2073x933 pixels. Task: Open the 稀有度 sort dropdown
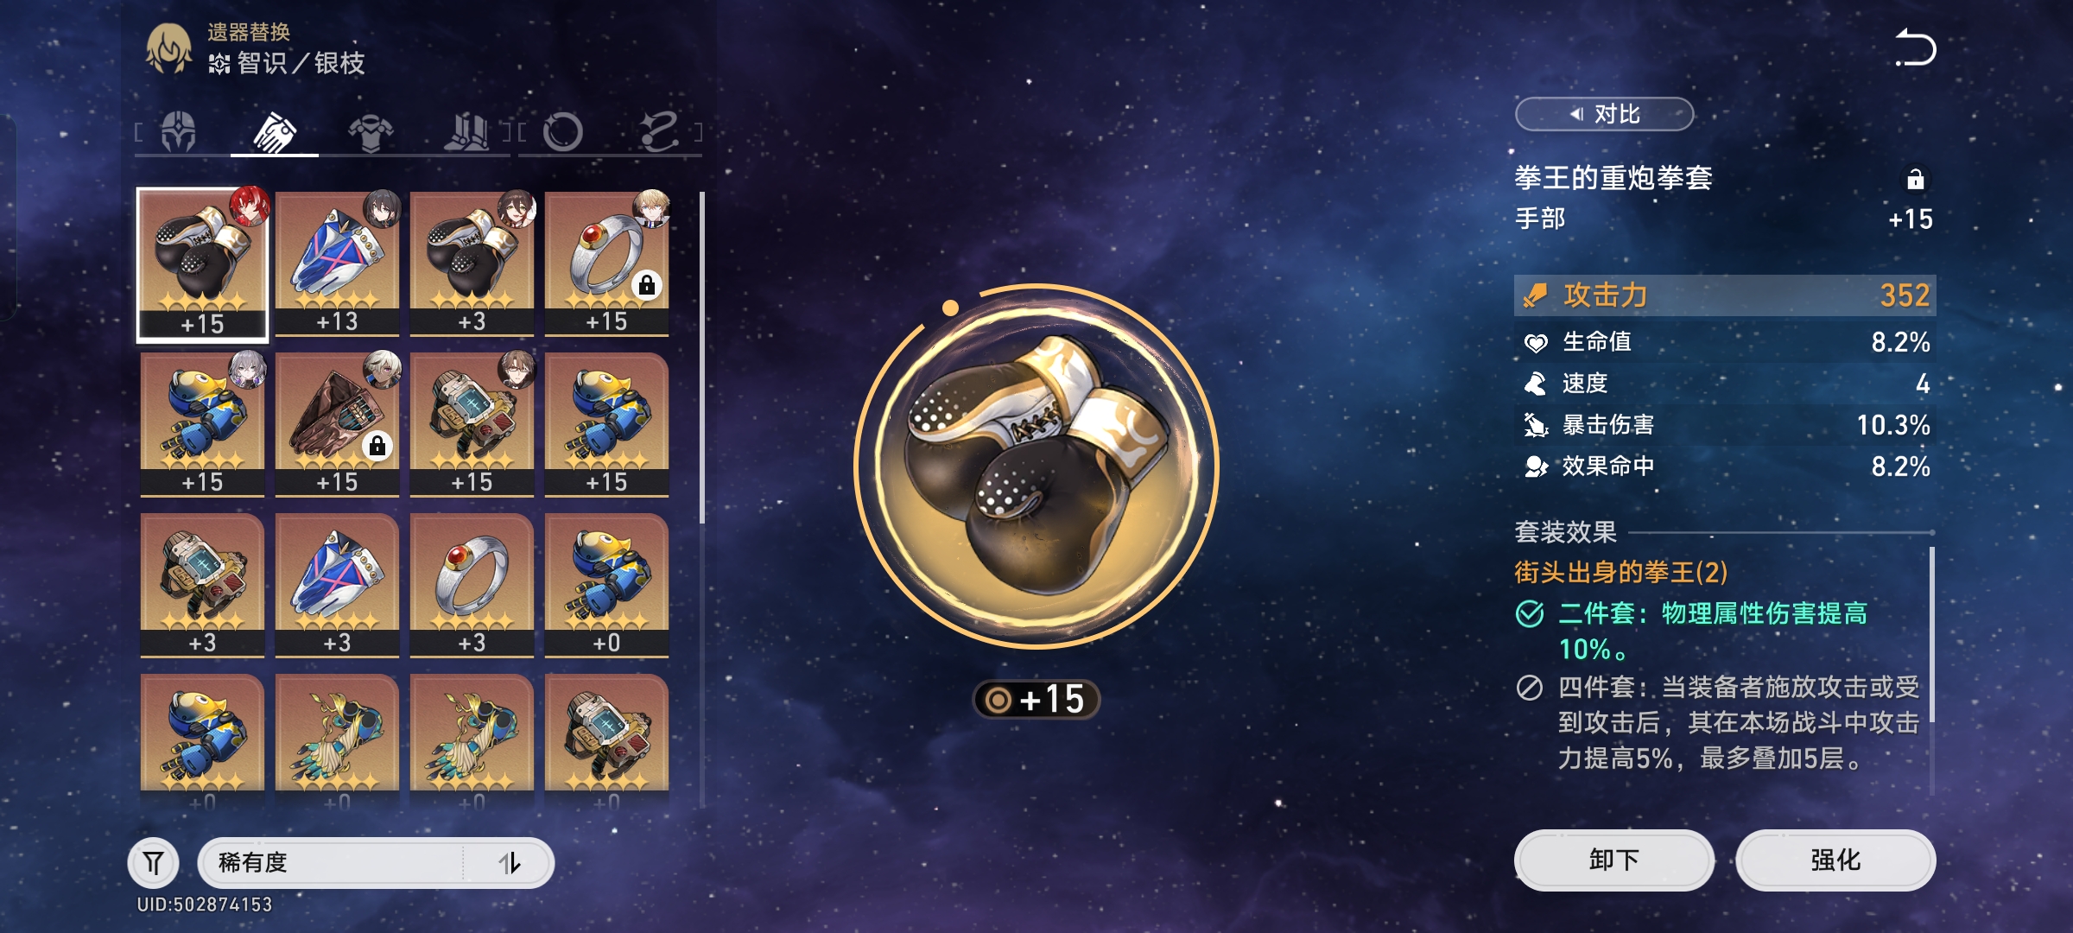coord(376,862)
